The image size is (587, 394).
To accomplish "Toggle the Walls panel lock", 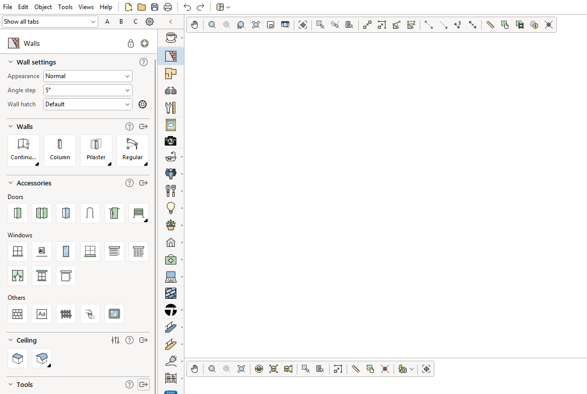I will [x=131, y=43].
